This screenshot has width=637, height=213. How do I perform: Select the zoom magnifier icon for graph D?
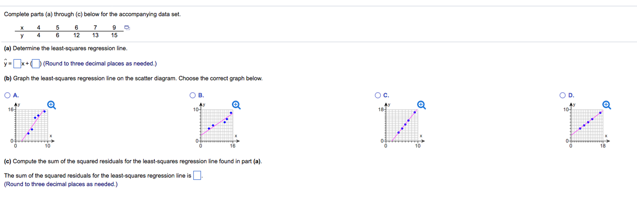tap(606, 105)
